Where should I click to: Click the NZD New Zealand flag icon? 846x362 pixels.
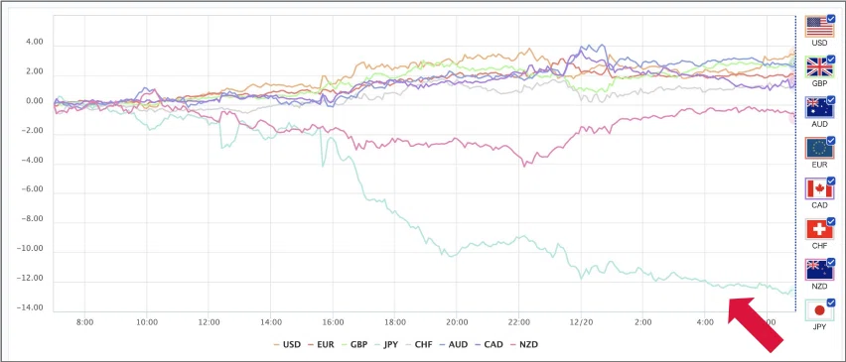pyautogui.click(x=819, y=270)
